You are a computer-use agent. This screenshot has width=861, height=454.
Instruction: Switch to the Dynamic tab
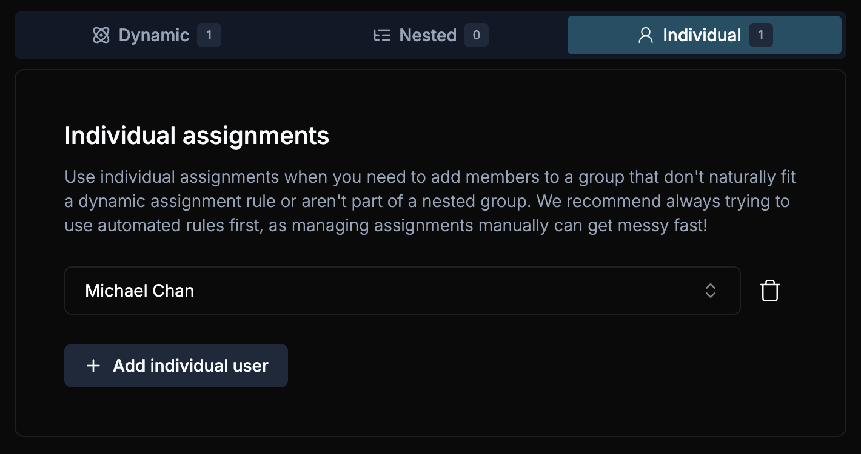click(153, 35)
